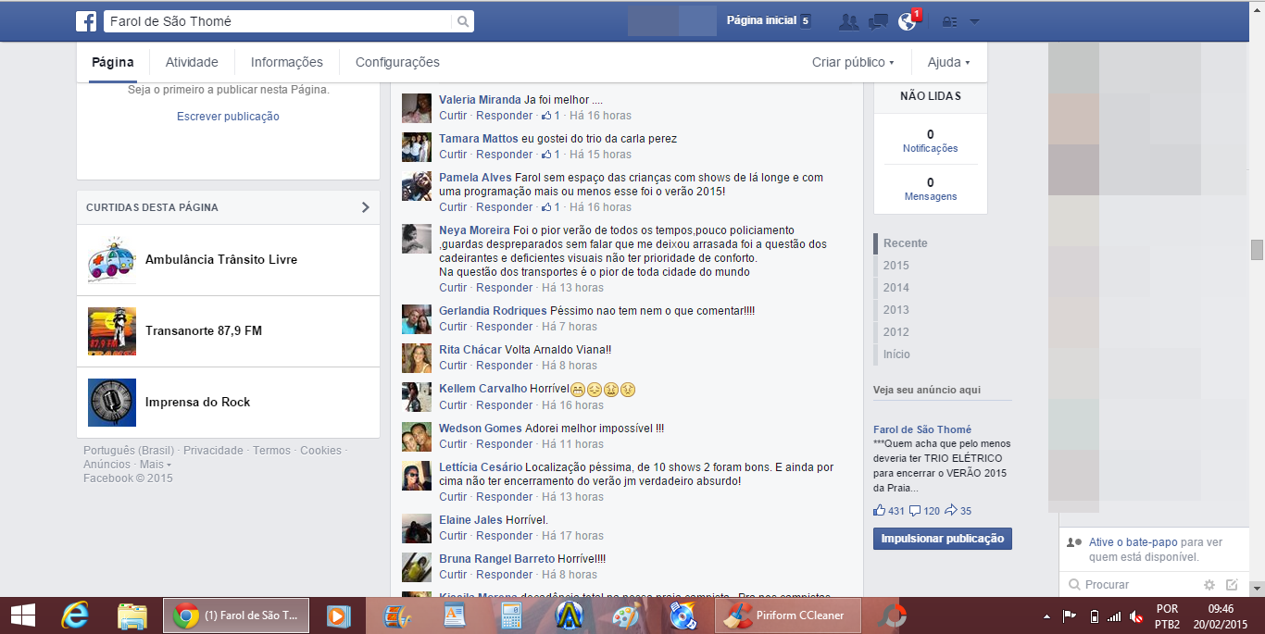The width and height of the screenshot is (1265, 634).
Task: Open the Mais footer dropdown
Action: pyautogui.click(x=155, y=465)
